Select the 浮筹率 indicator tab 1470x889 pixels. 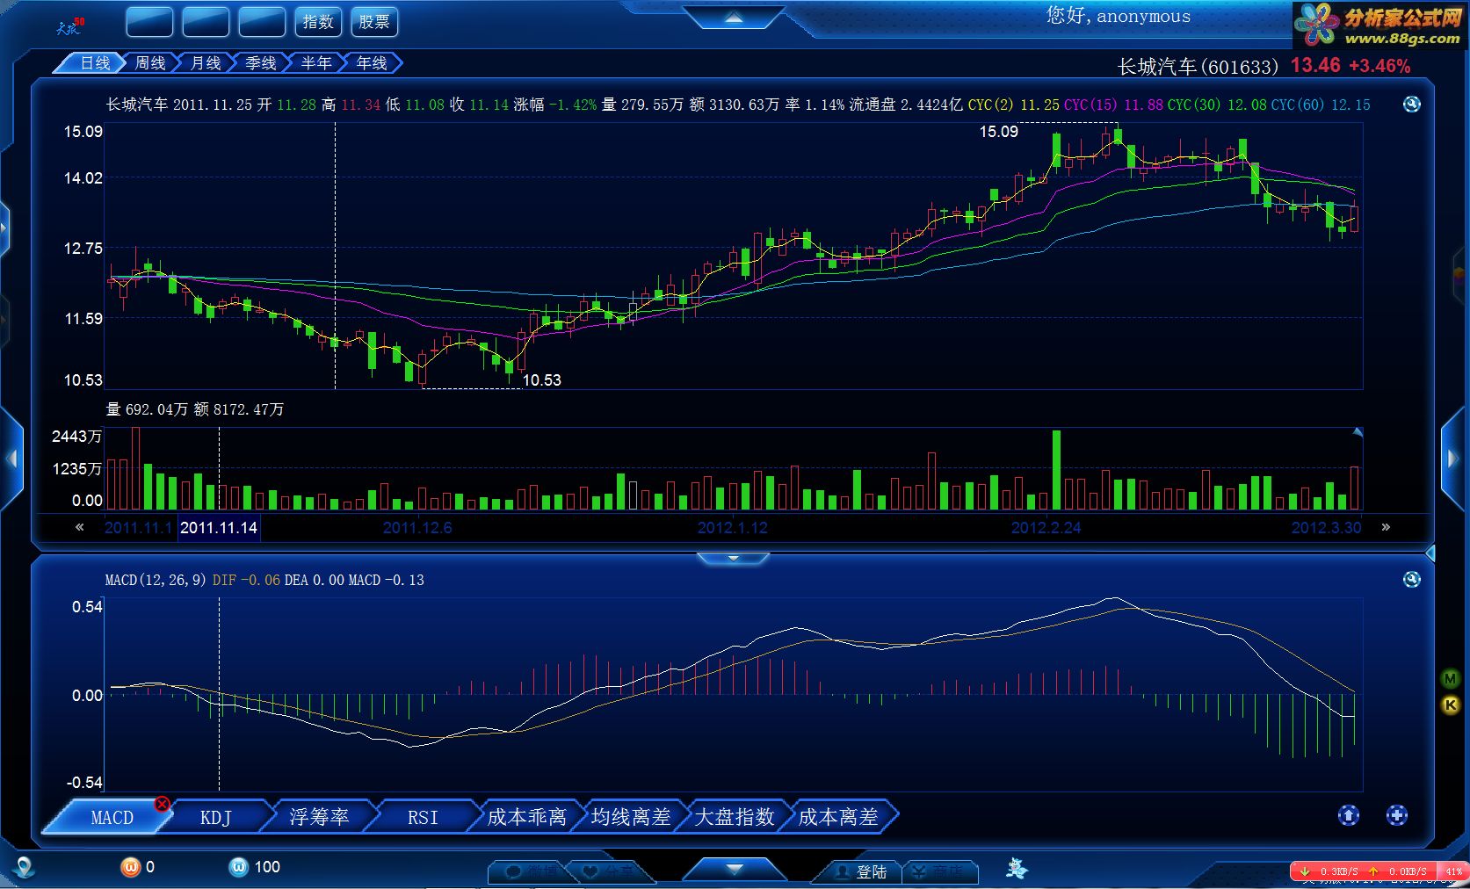pyautogui.click(x=319, y=817)
